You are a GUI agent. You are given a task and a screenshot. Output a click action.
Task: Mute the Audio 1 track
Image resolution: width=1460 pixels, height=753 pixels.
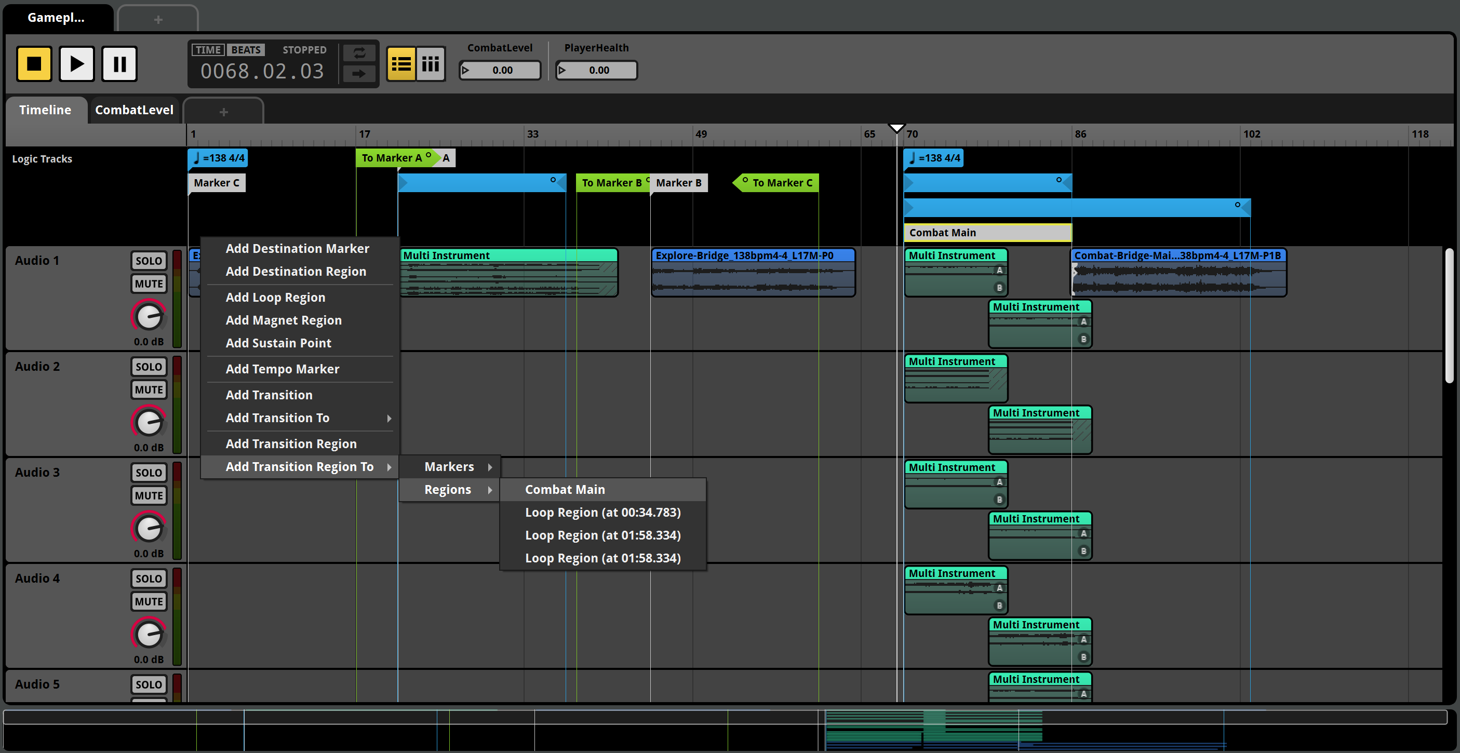click(x=149, y=284)
